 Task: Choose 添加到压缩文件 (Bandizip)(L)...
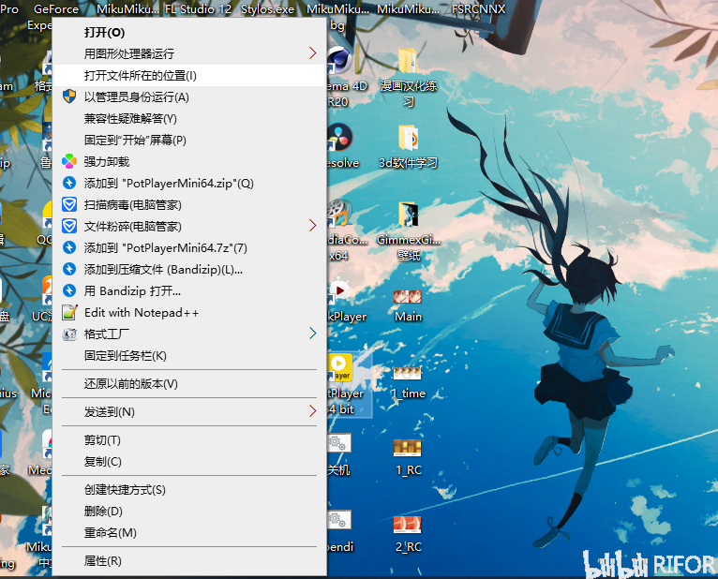tap(188, 269)
